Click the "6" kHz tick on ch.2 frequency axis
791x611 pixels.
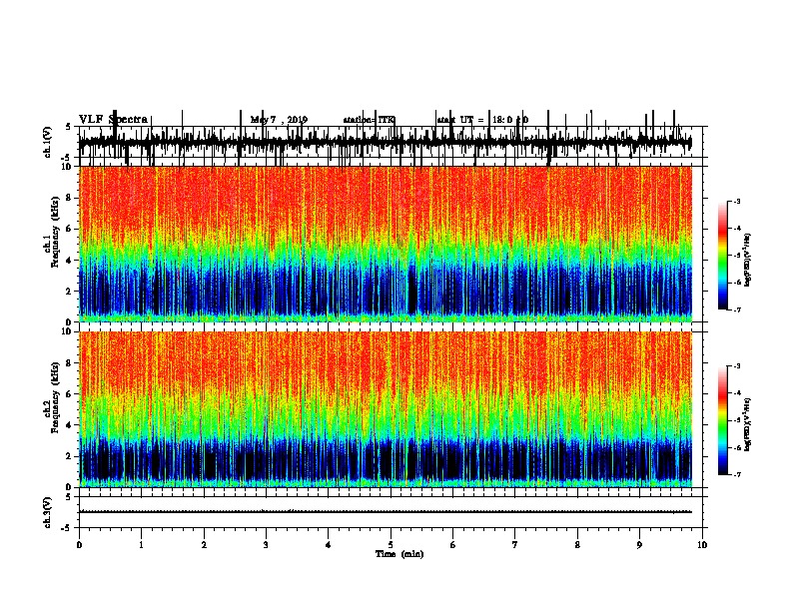pyautogui.click(x=70, y=393)
